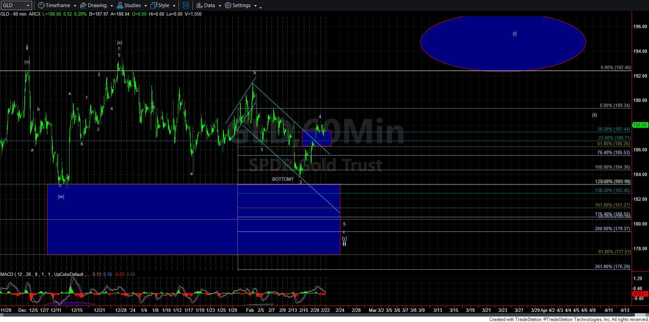Click the 61.80% (186.26) Fibonacci label
Image resolution: width=649 pixels, height=322 pixels.
pos(614,144)
